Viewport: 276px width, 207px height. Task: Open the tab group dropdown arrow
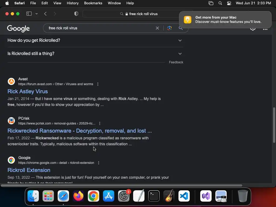(36, 14)
